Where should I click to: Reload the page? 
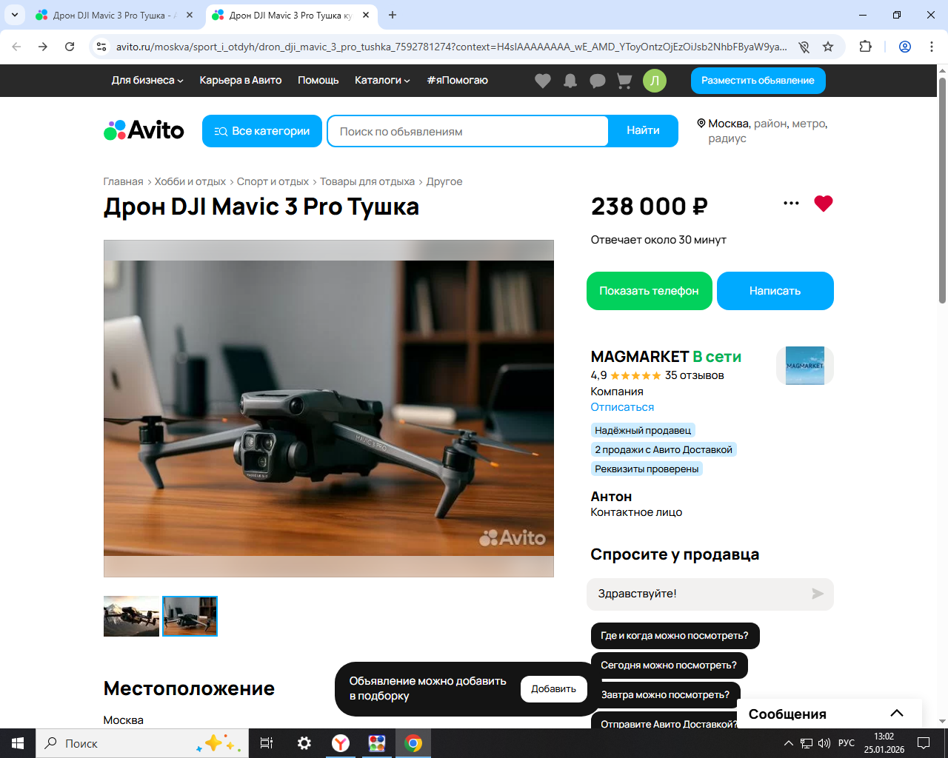[70, 47]
